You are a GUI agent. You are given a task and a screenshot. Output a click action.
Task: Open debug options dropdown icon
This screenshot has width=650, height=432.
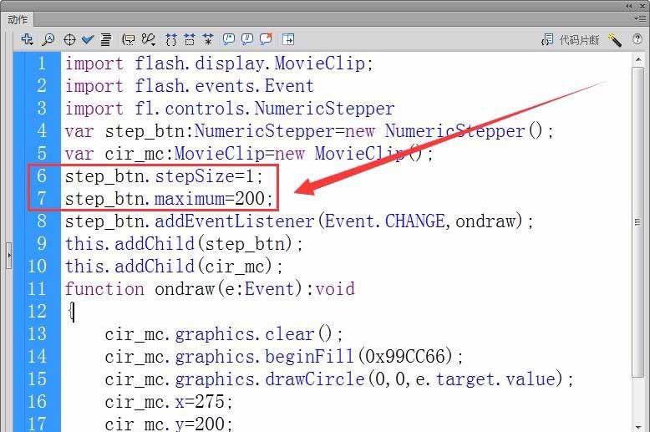[x=149, y=39]
